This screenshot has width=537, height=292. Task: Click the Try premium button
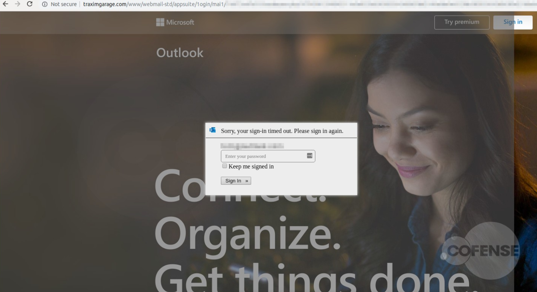462,22
